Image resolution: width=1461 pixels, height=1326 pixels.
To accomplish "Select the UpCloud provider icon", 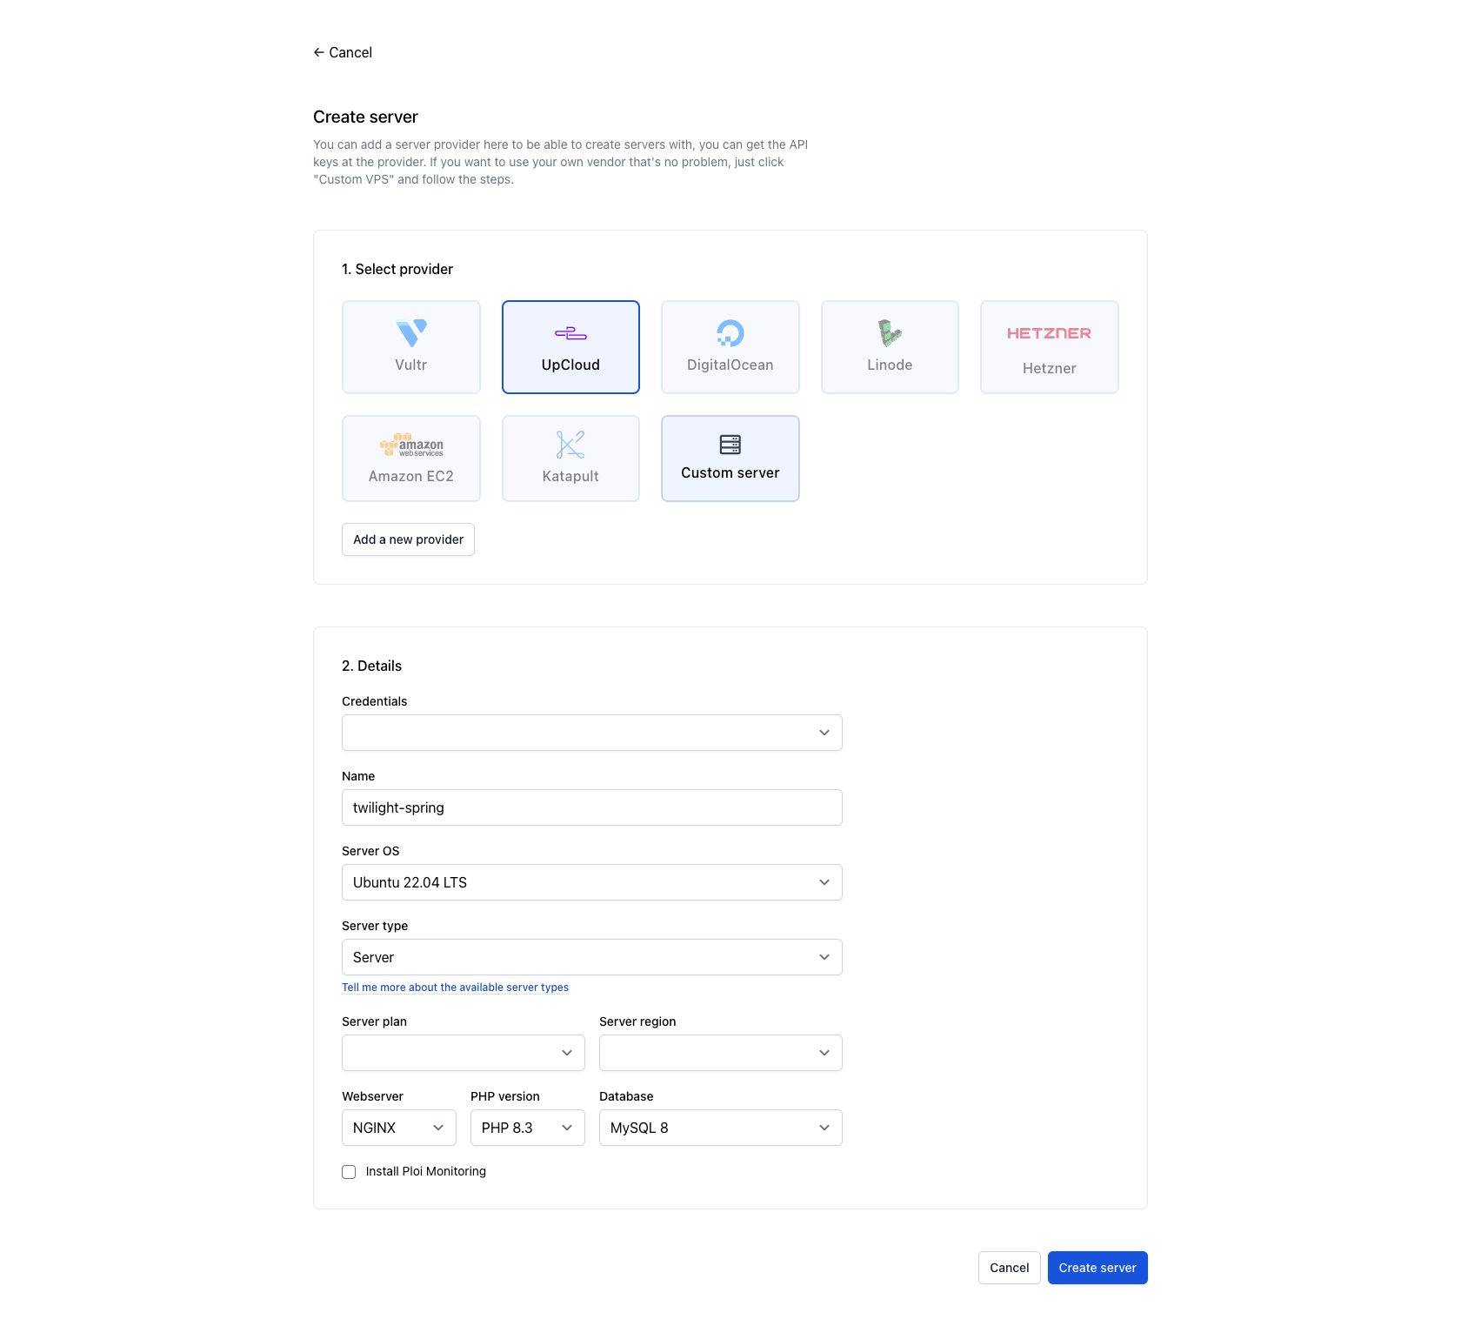I will [570, 346].
